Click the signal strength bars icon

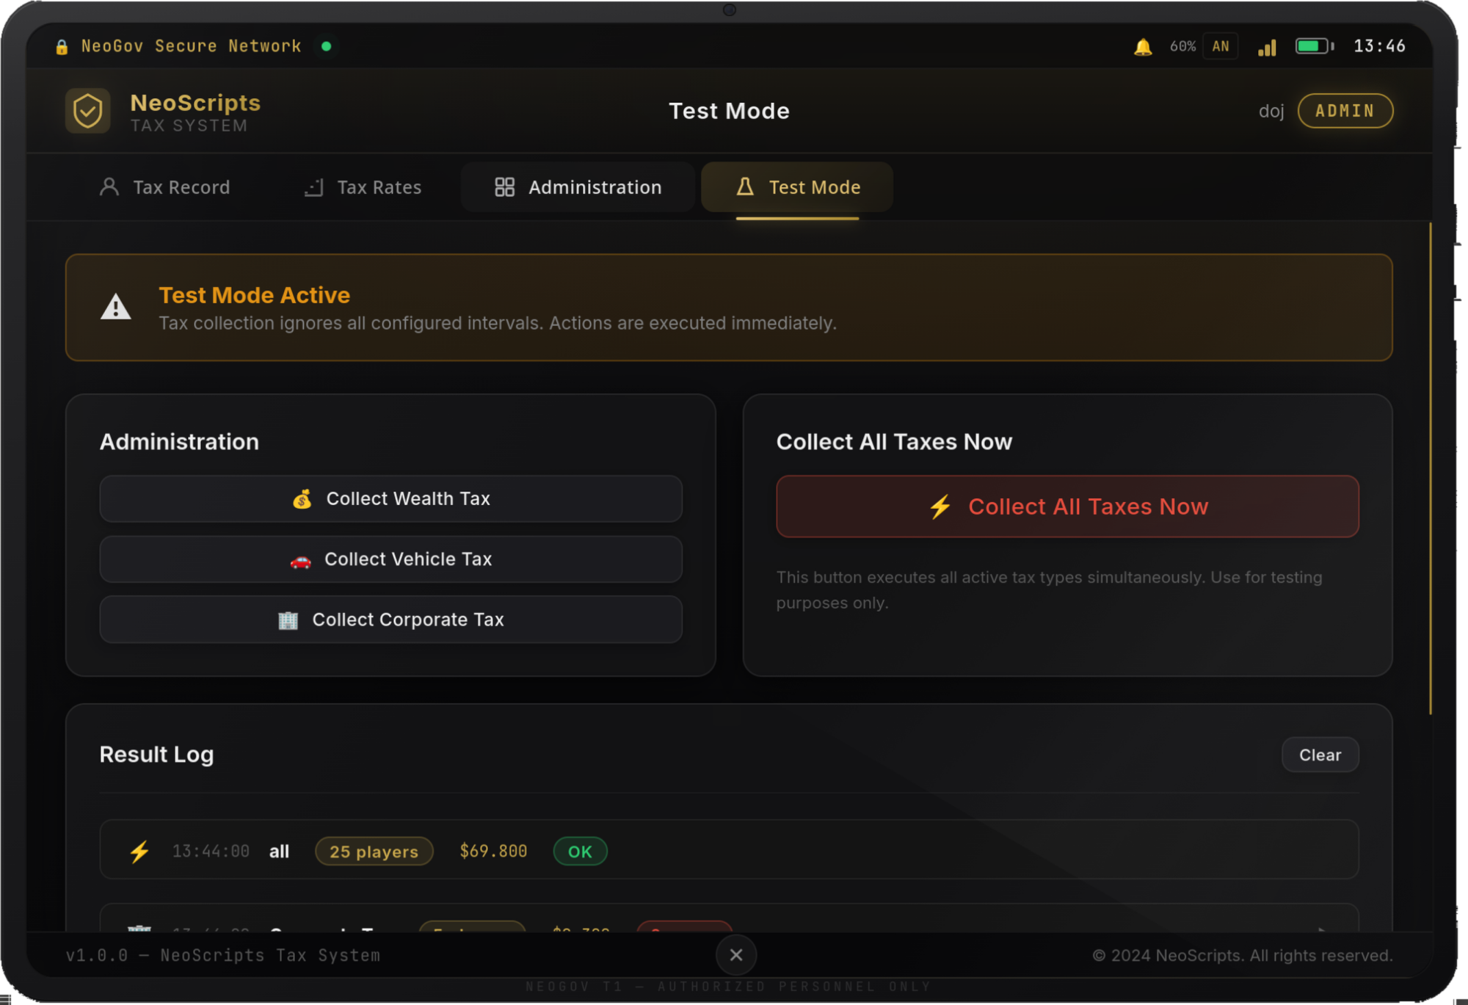tap(1267, 47)
